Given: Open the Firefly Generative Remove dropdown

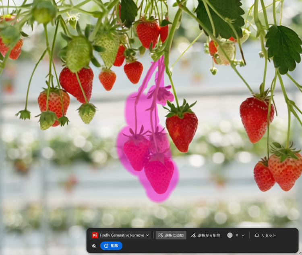Looking at the screenshot, I should [x=121, y=235].
